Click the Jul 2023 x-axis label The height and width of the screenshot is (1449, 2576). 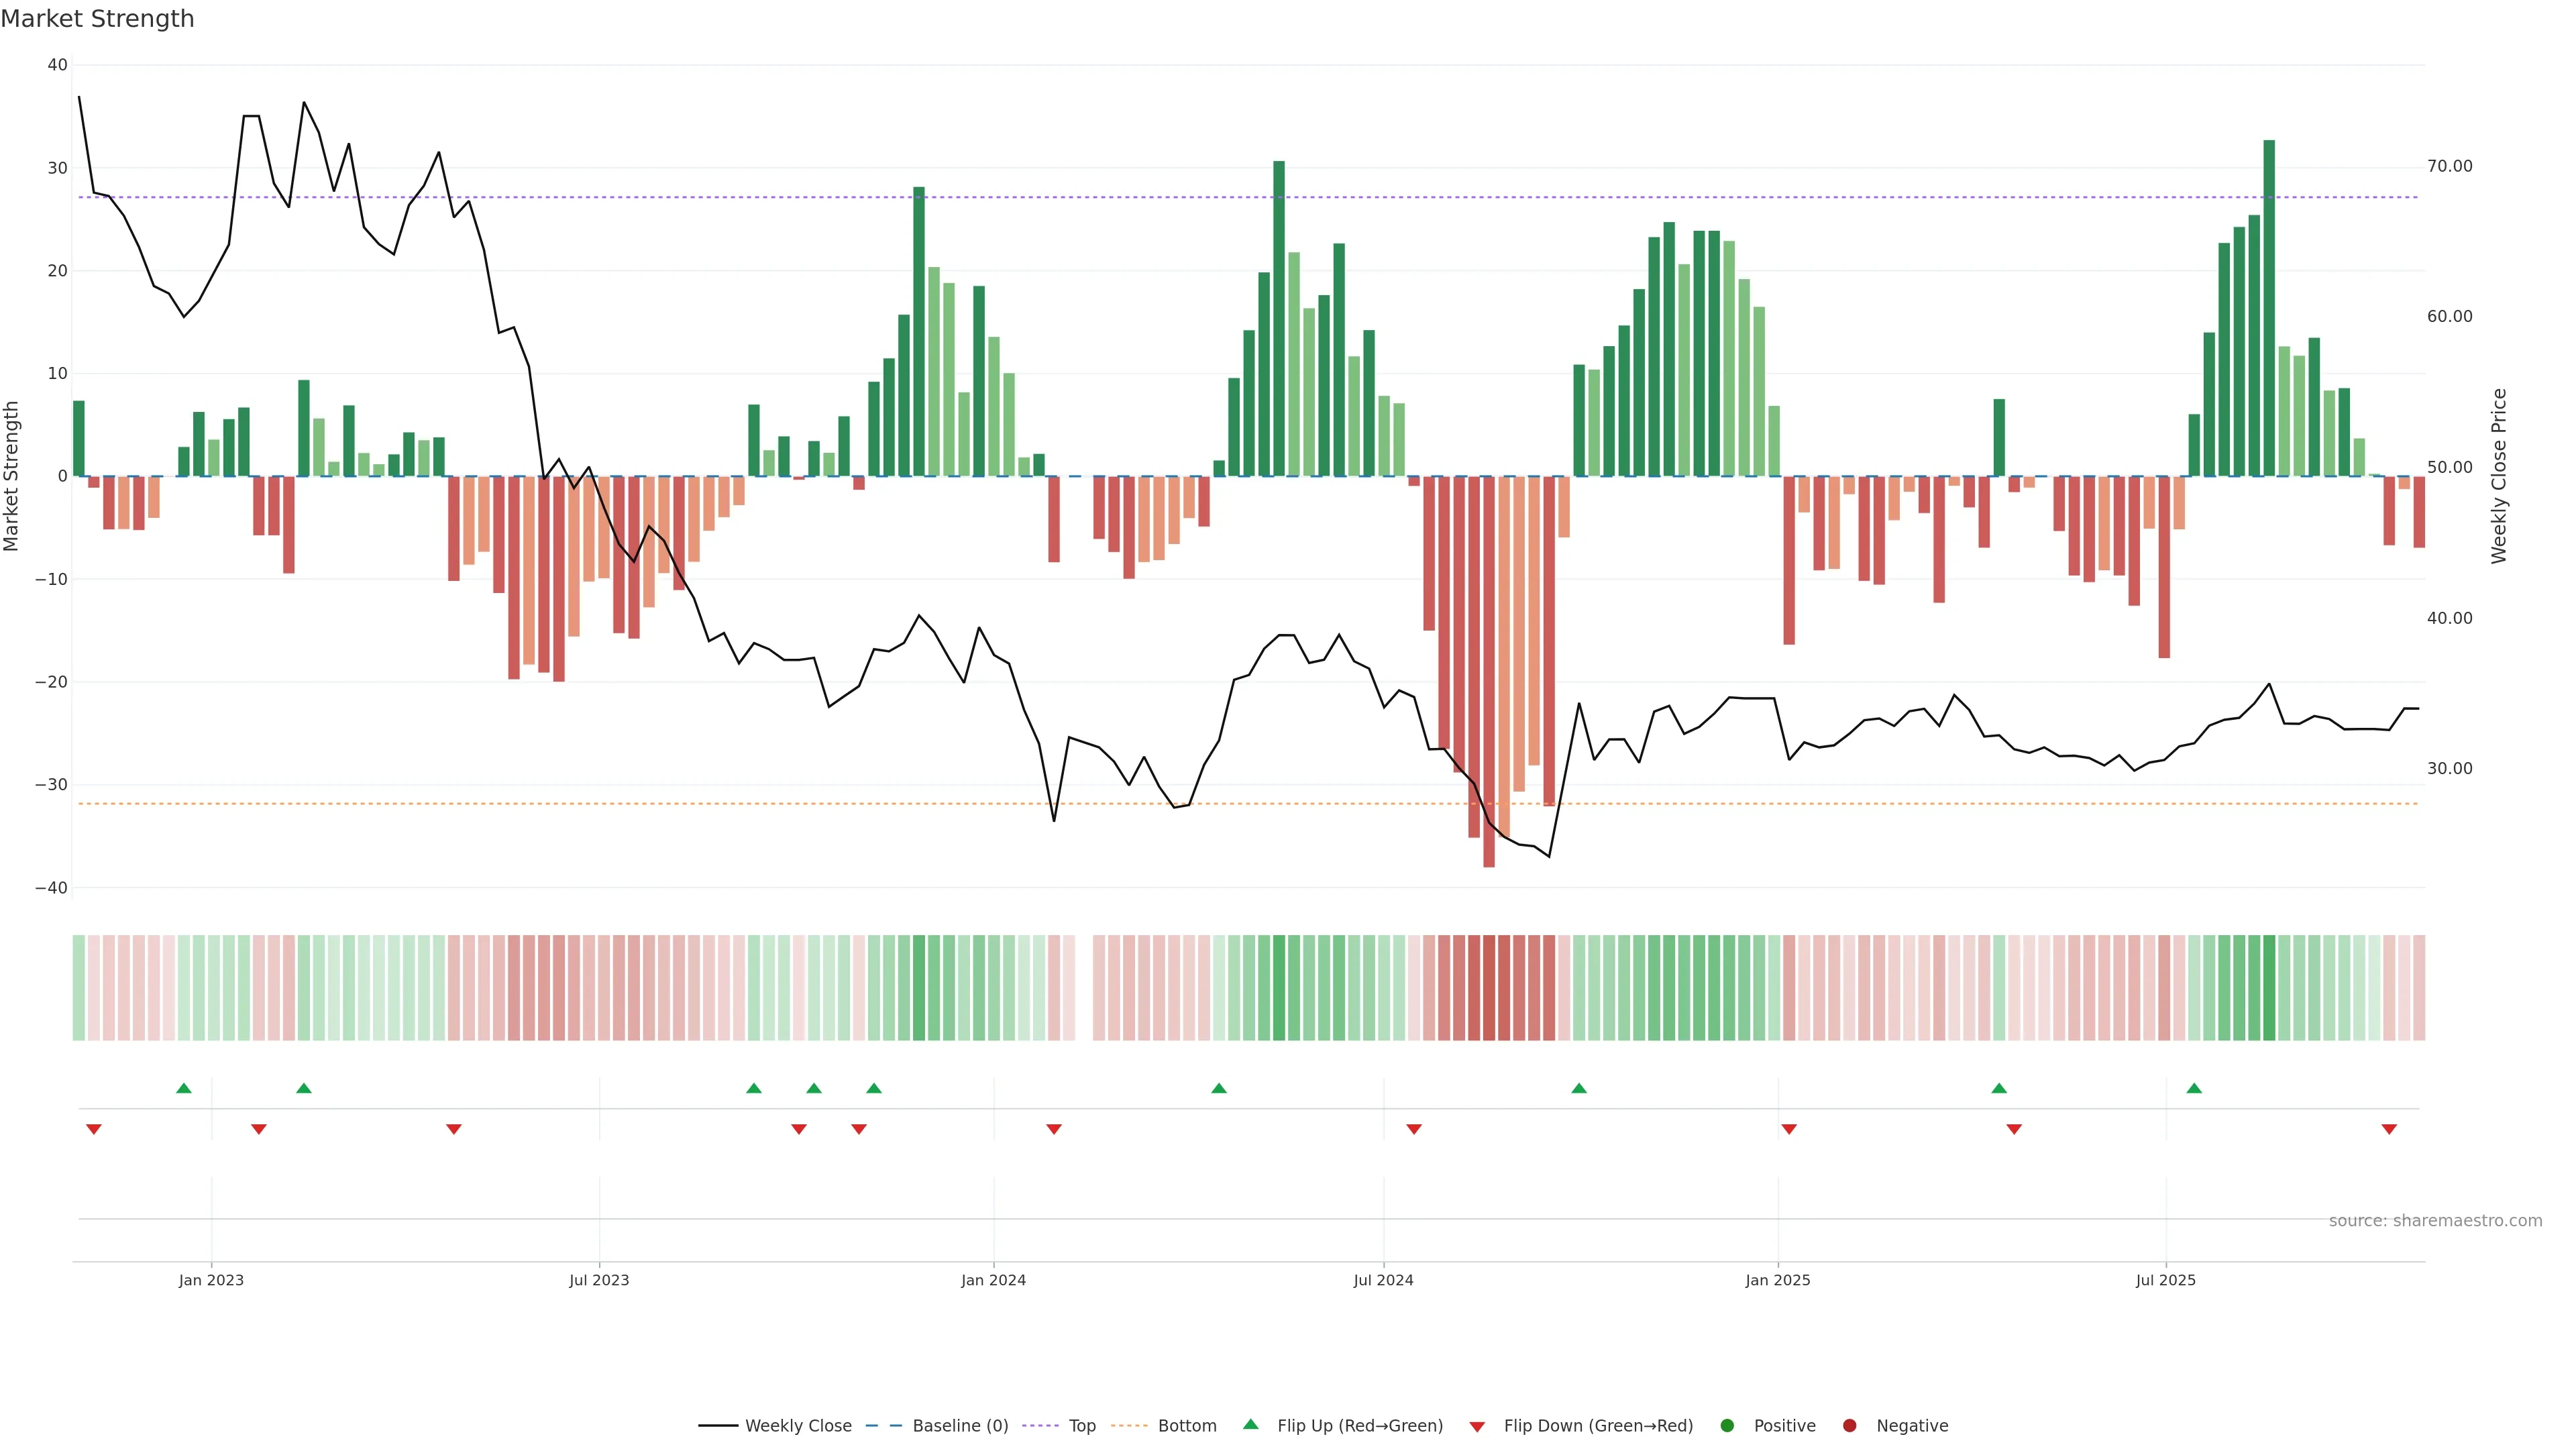(x=599, y=1280)
